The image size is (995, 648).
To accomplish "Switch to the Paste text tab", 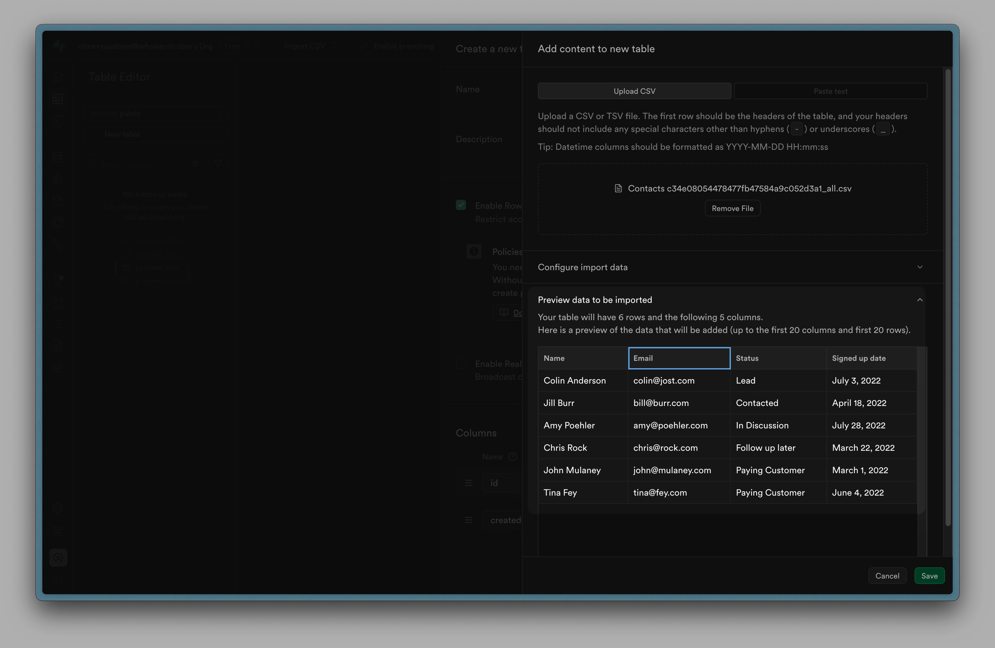I will point(830,91).
